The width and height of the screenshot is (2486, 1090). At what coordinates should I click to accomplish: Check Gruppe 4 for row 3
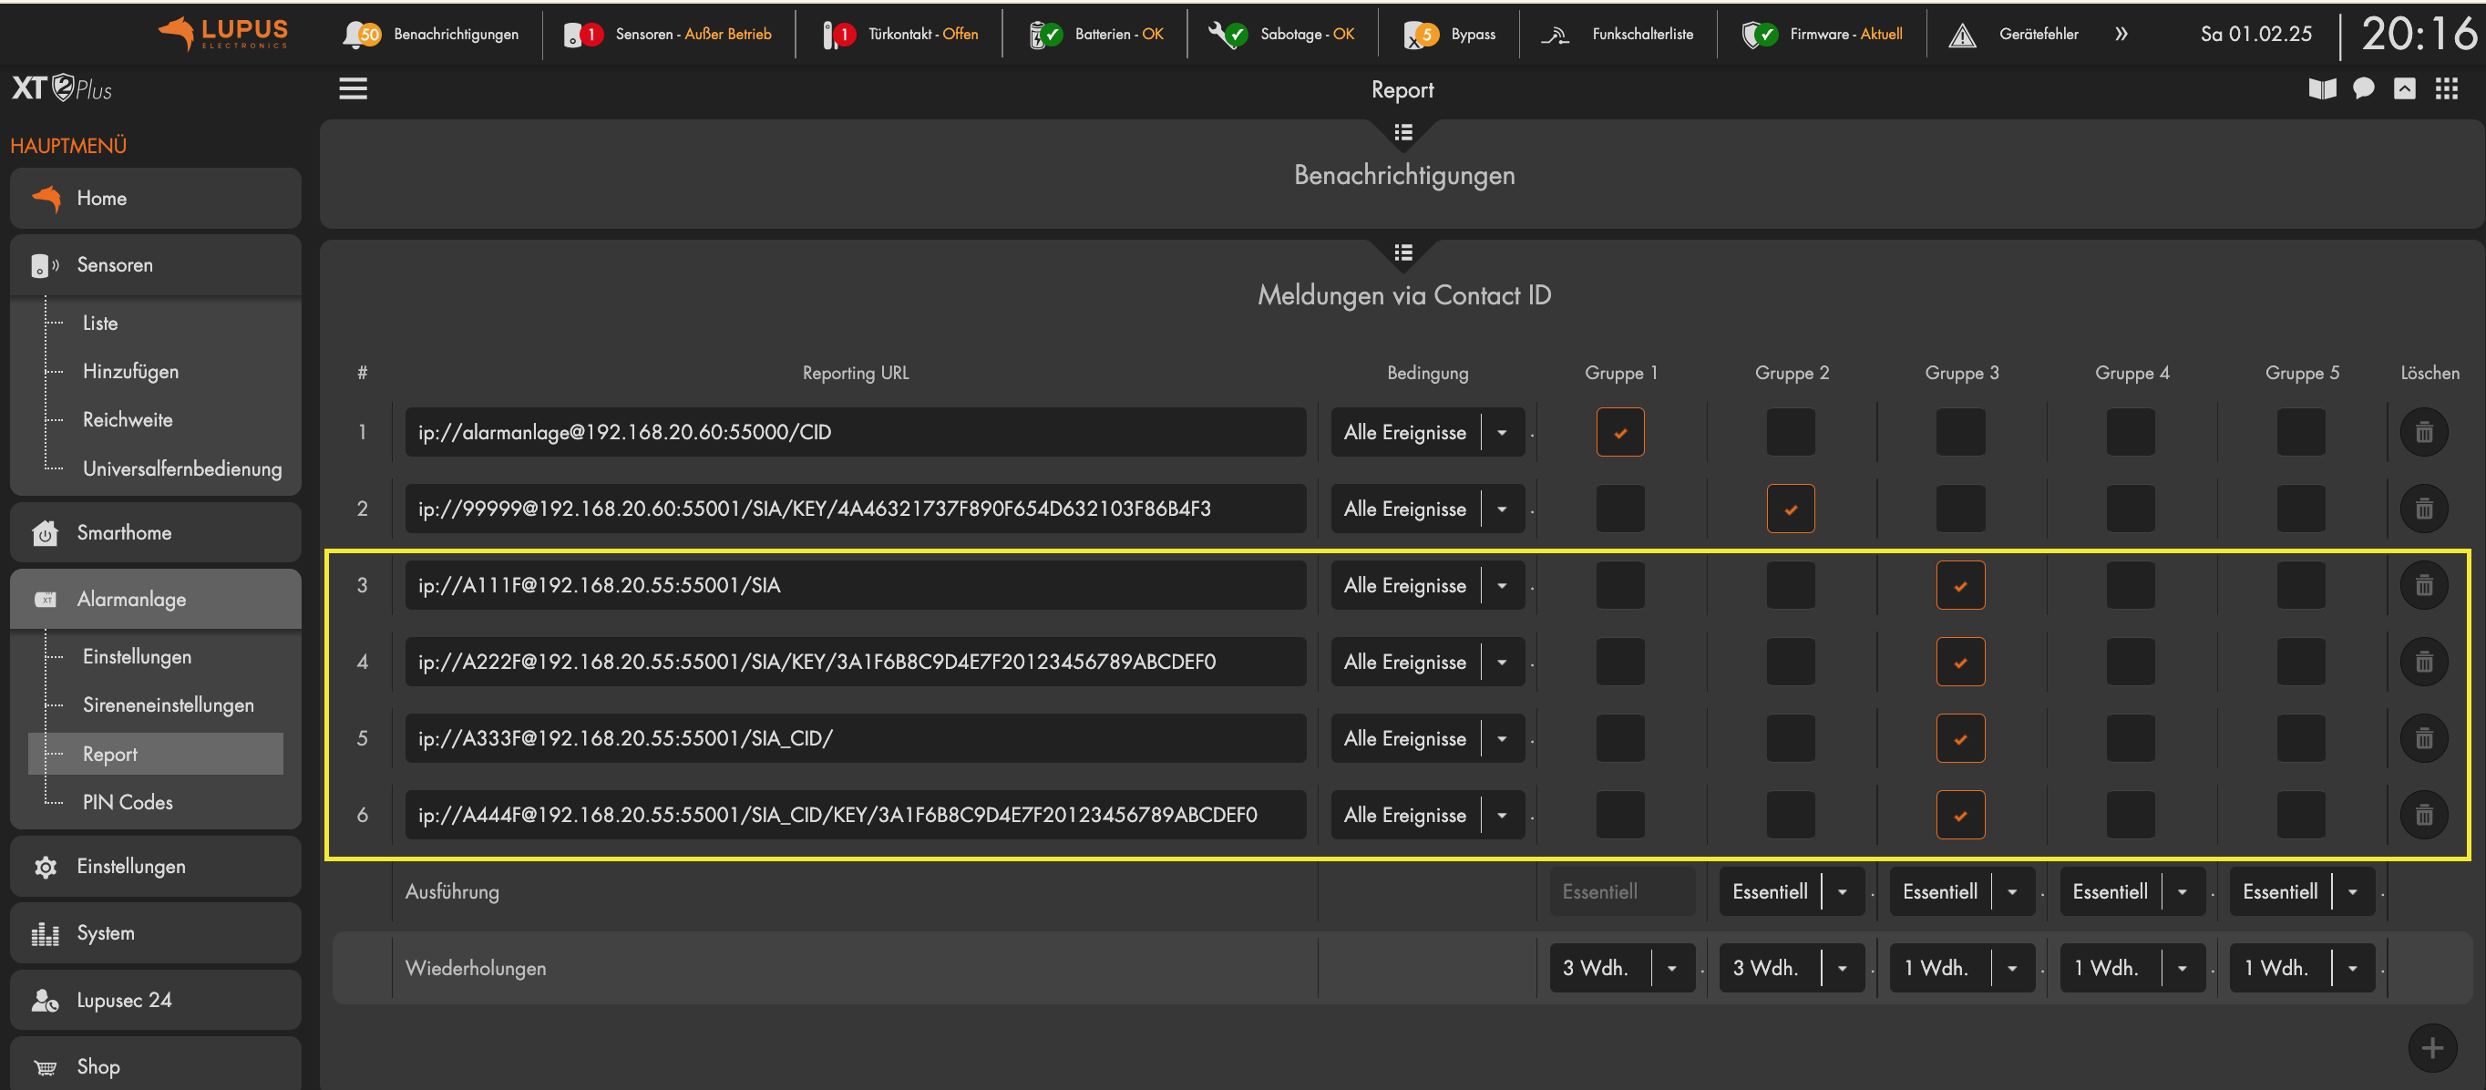click(x=2130, y=585)
